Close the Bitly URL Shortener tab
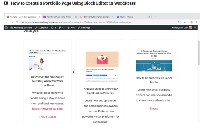Viewport: 202px width, 136px height. coord(113,17)
